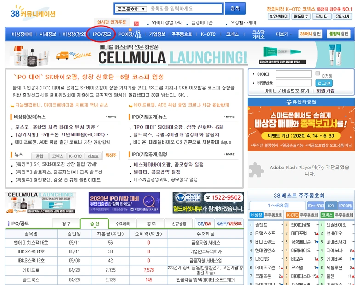Switch to the 코넥스 news tab
The height and width of the screenshot is (285, 355).
point(57,156)
